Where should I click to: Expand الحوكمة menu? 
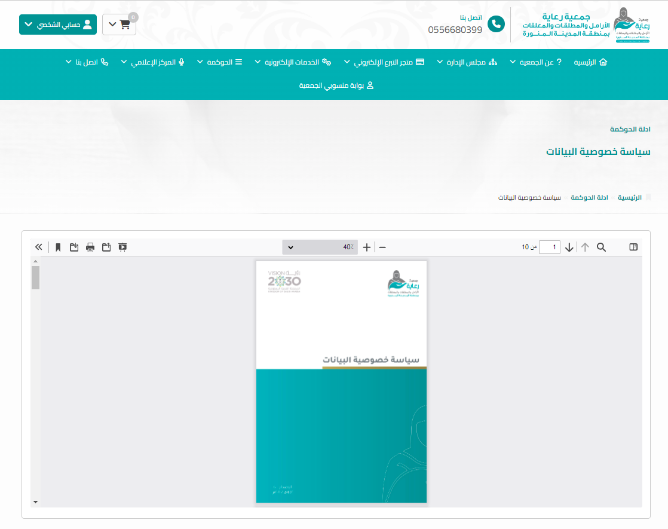click(x=219, y=62)
